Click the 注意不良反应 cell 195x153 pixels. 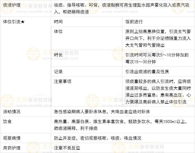coord(67,148)
